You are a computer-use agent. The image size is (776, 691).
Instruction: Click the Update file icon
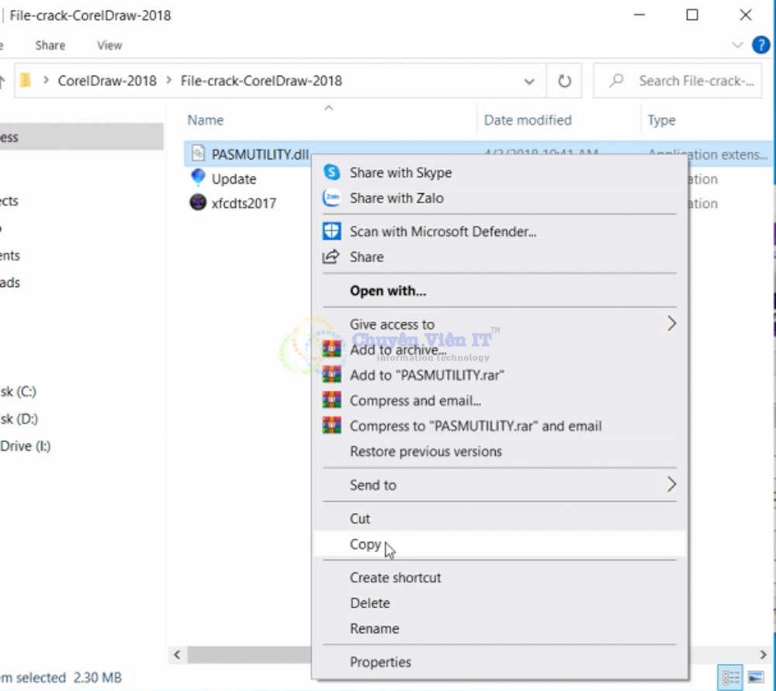coord(199,178)
